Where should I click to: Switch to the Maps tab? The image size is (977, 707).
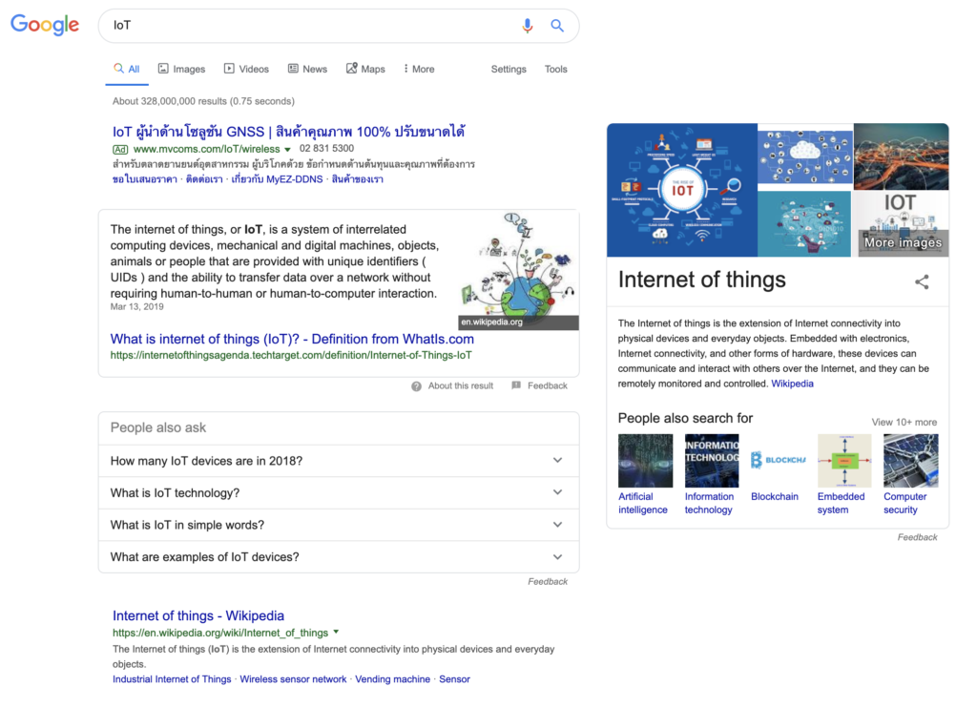(365, 69)
